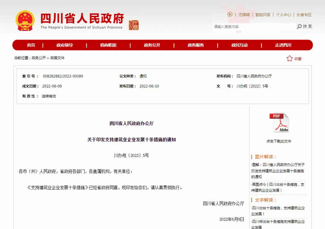Open the 智能问答 link
This screenshot has height=229, width=325.
coord(263,15)
